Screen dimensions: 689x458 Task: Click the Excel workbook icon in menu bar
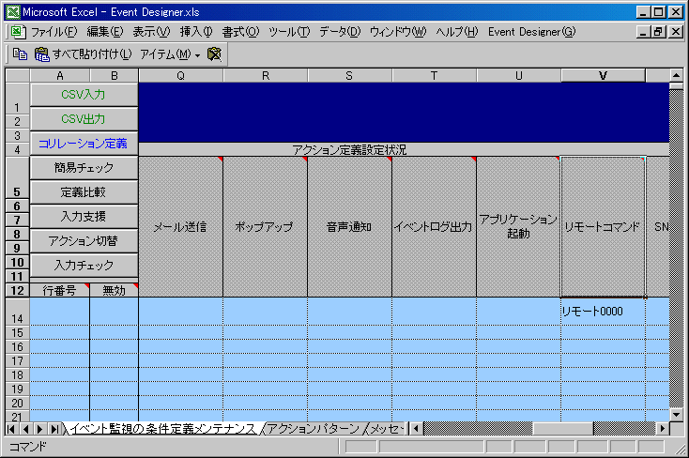tap(16, 32)
